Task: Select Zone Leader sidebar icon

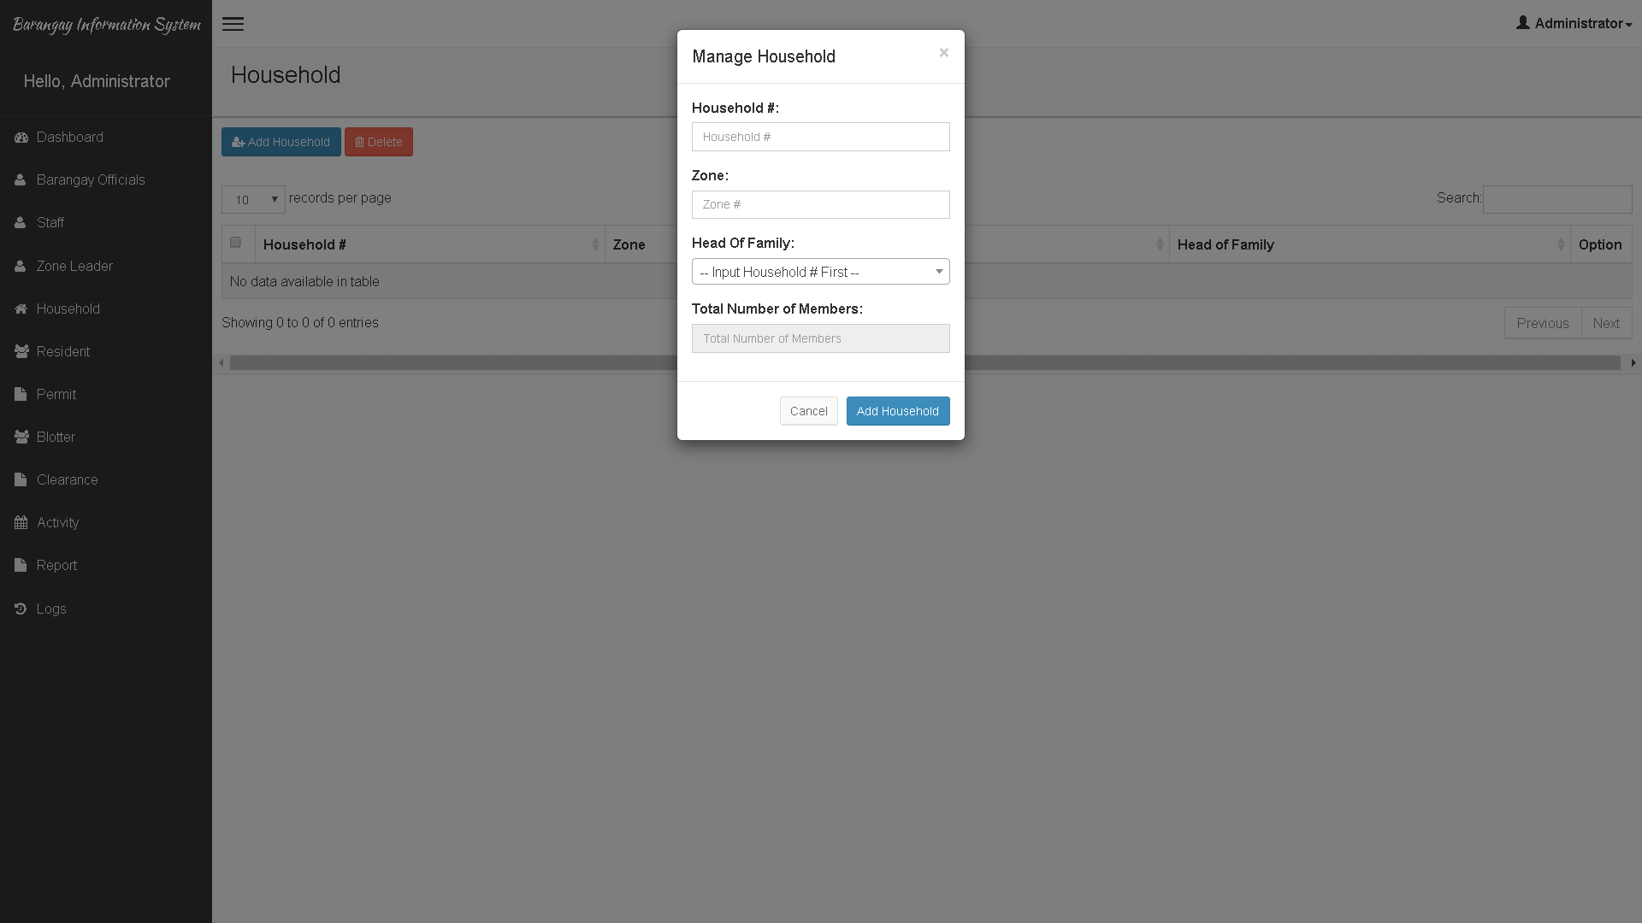Action: click(x=21, y=265)
